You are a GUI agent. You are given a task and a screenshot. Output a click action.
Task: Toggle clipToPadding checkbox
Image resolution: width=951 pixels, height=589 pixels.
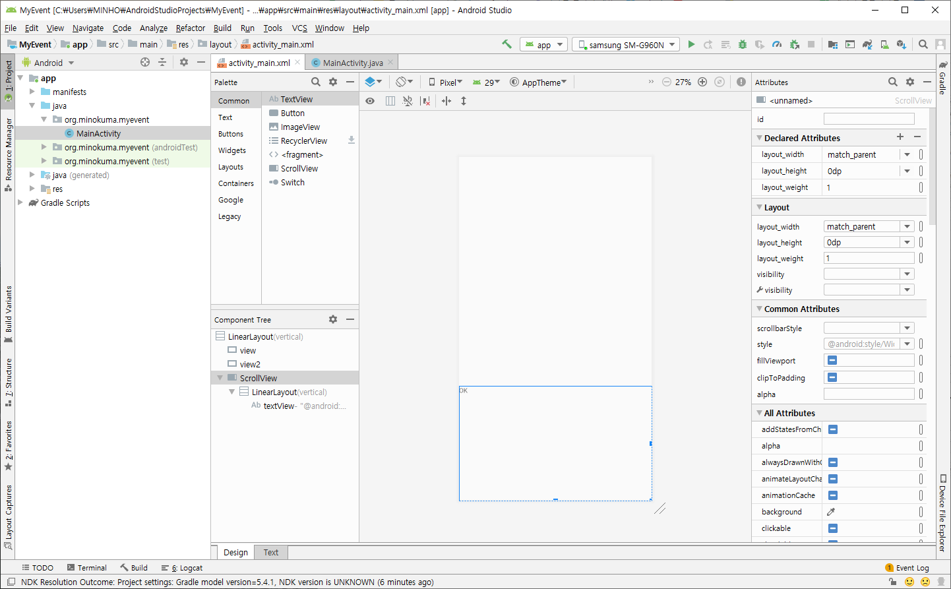click(832, 377)
